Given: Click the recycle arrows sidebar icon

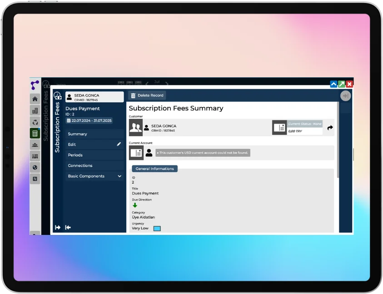Looking at the screenshot, I should (35, 122).
